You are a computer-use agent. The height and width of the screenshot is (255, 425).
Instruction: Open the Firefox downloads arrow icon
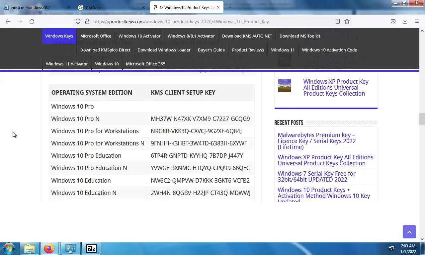[x=405, y=22]
